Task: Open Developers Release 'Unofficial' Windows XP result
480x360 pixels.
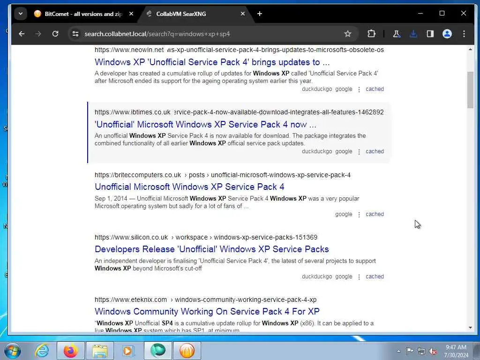Action: click(212, 249)
